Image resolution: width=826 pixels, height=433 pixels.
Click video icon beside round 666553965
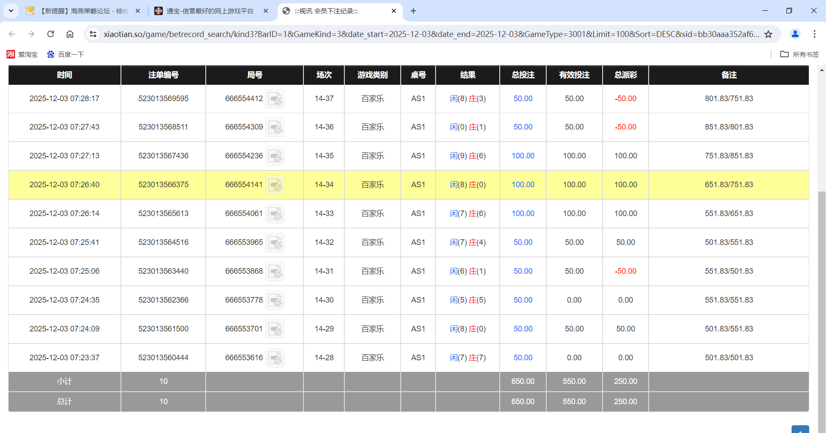(275, 243)
